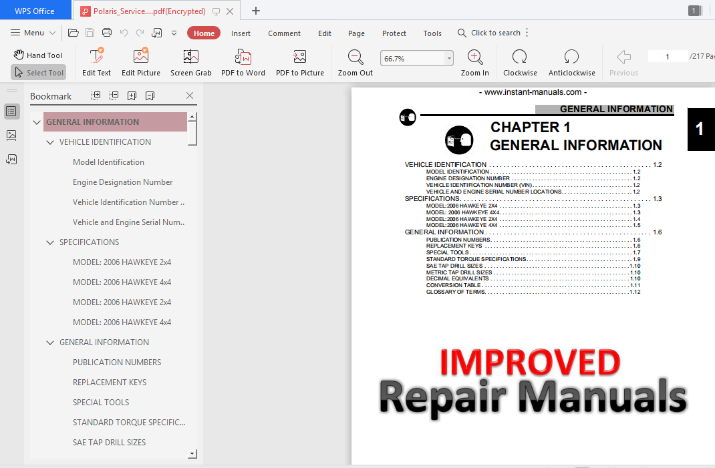Select the REPLACEMENT KEYS bookmark
Viewport: 715px width, 468px height.
pyautogui.click(x=110, y=383)
